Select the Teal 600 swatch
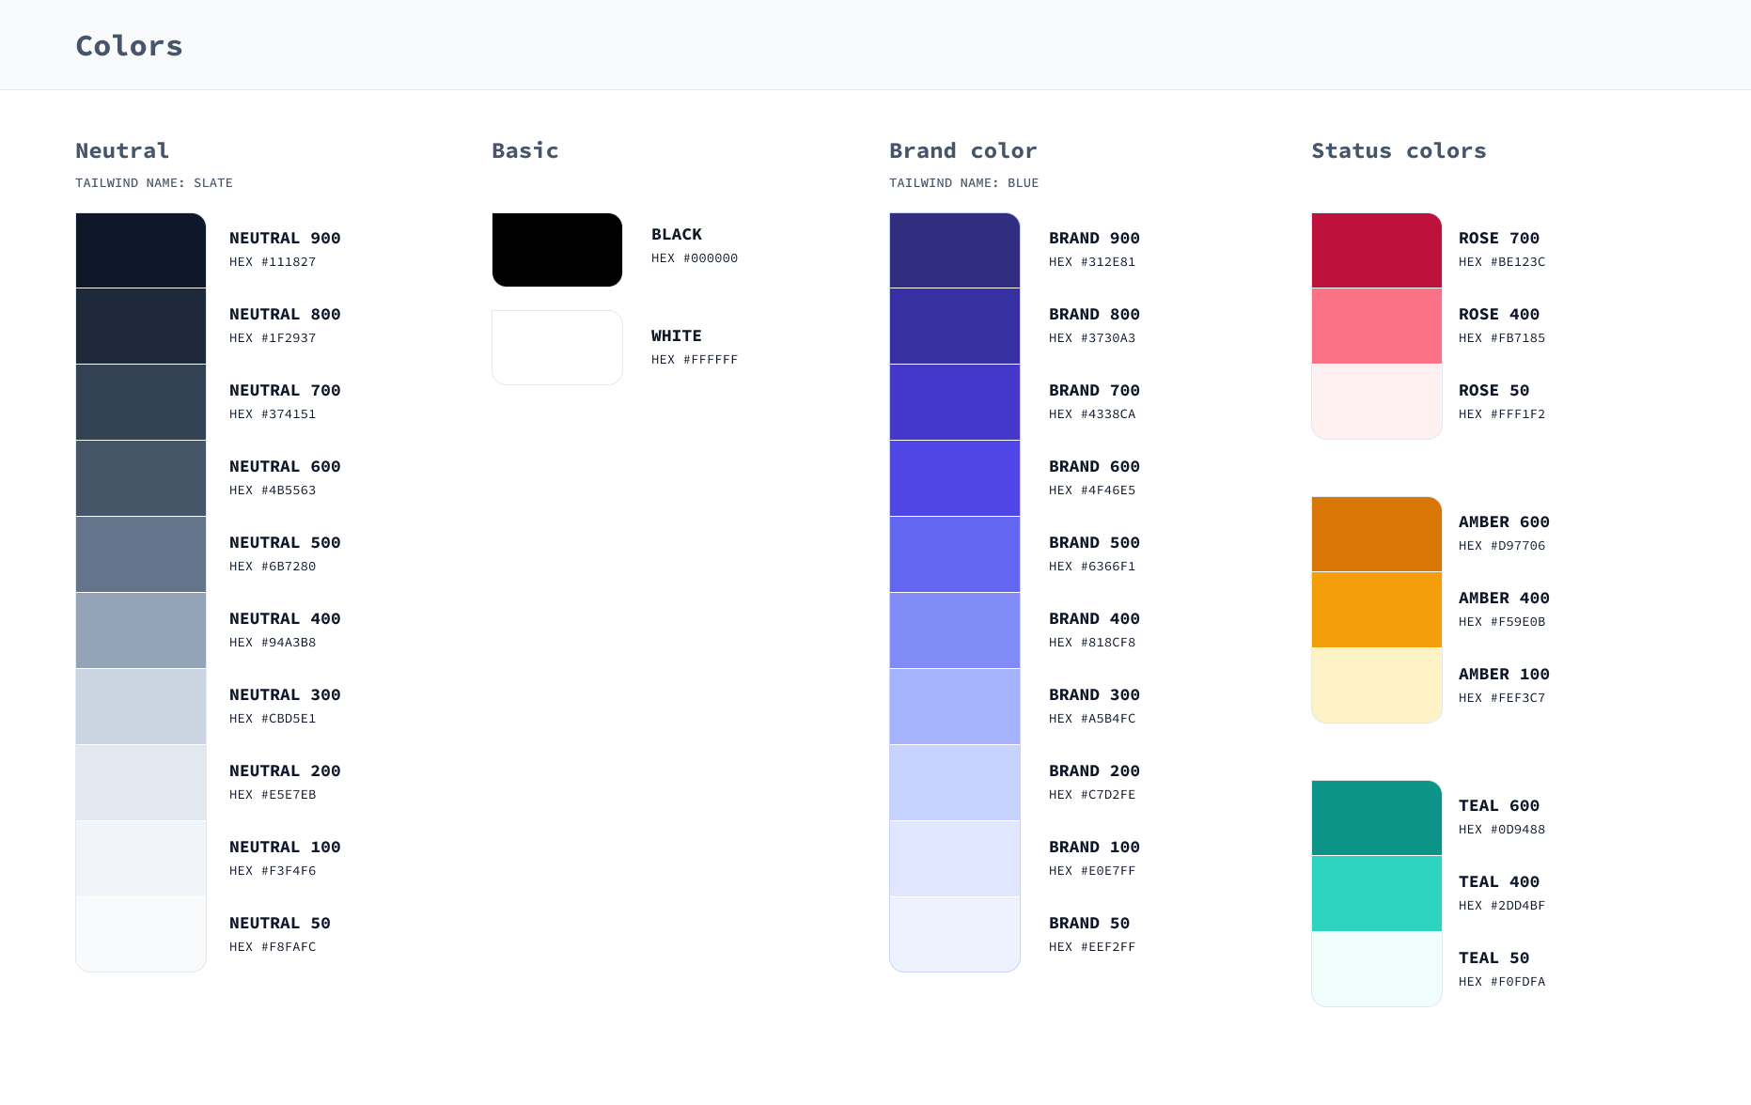This screenshot has width=1751, height=1105. (1377, 817)
